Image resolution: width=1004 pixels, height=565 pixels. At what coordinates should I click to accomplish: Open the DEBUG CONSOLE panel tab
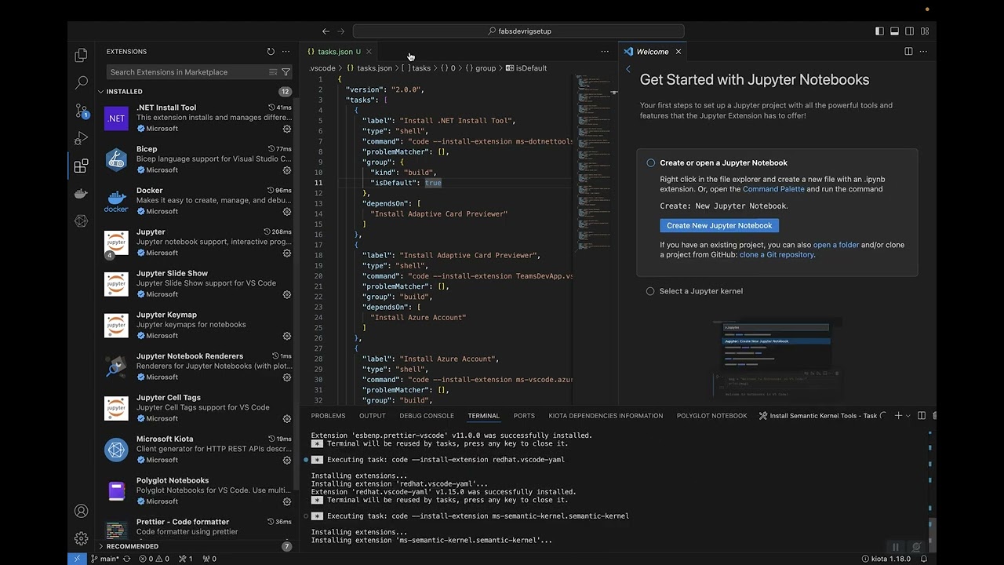427,416
